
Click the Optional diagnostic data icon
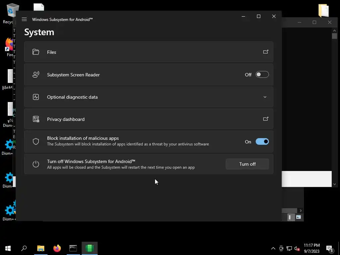point(36,97)
